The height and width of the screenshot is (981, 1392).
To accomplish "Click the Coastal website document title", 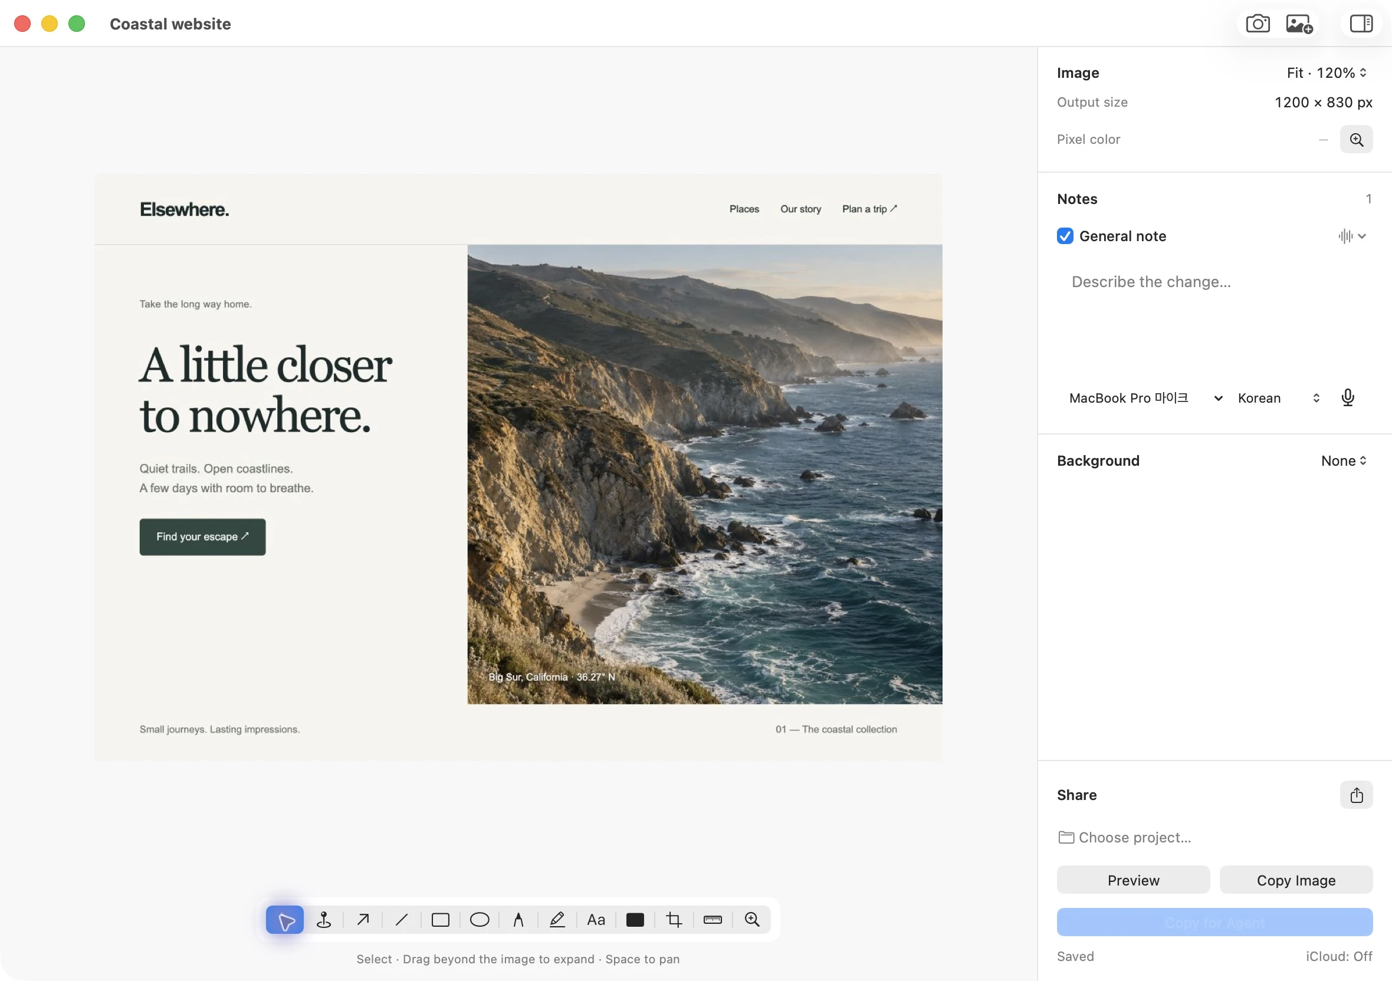I will (x=170, y=24).
